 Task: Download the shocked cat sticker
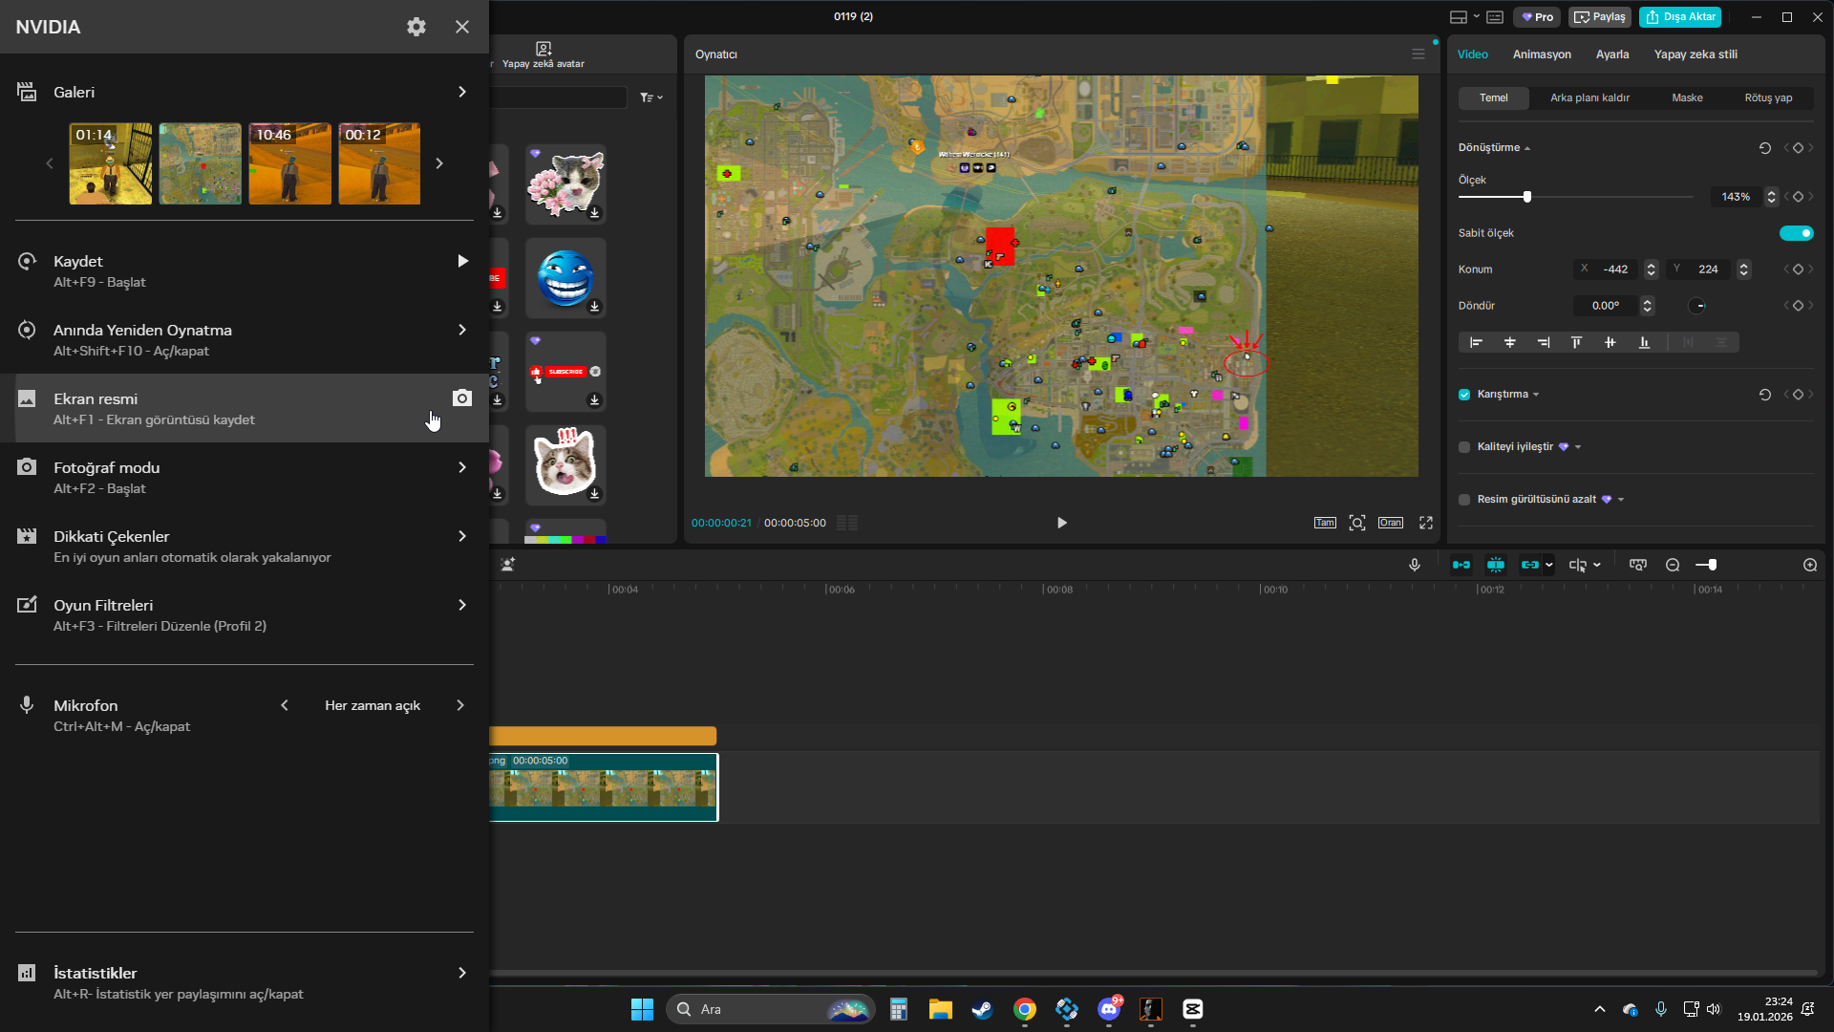click(594, 494)
